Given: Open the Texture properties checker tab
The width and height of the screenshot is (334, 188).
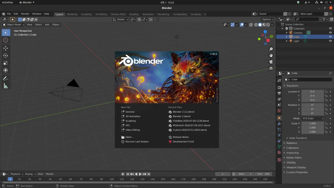Looking at the screenshot, I should 279,160.
